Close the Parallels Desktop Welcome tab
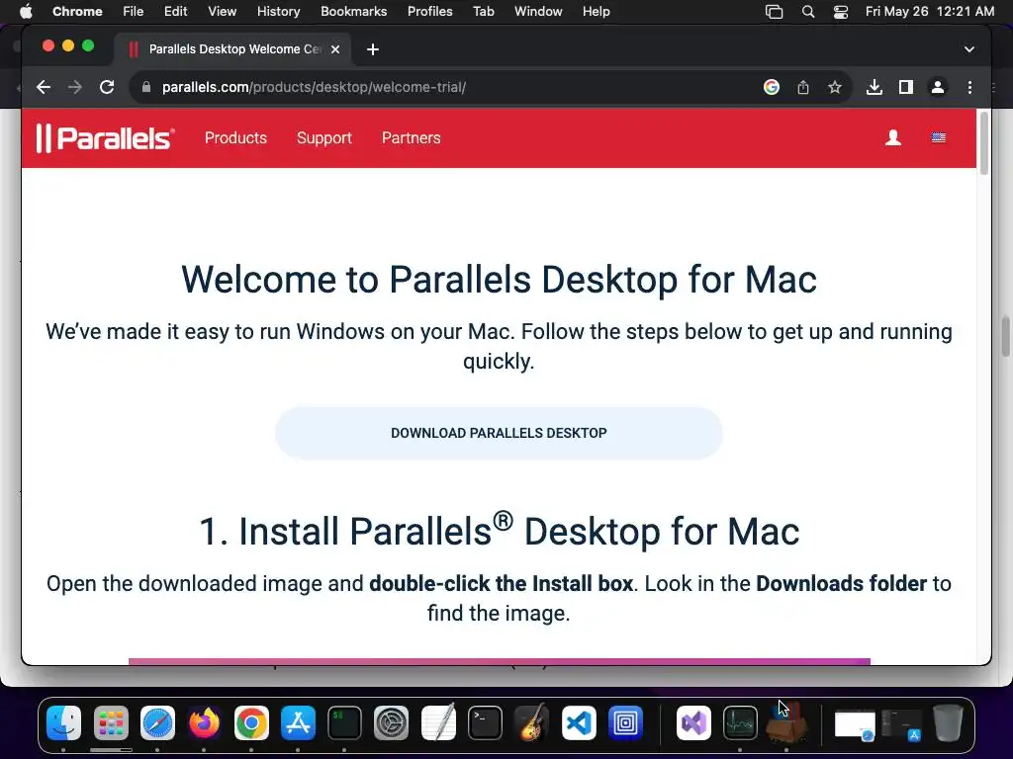1013x759 pixels. coord(335,49)
